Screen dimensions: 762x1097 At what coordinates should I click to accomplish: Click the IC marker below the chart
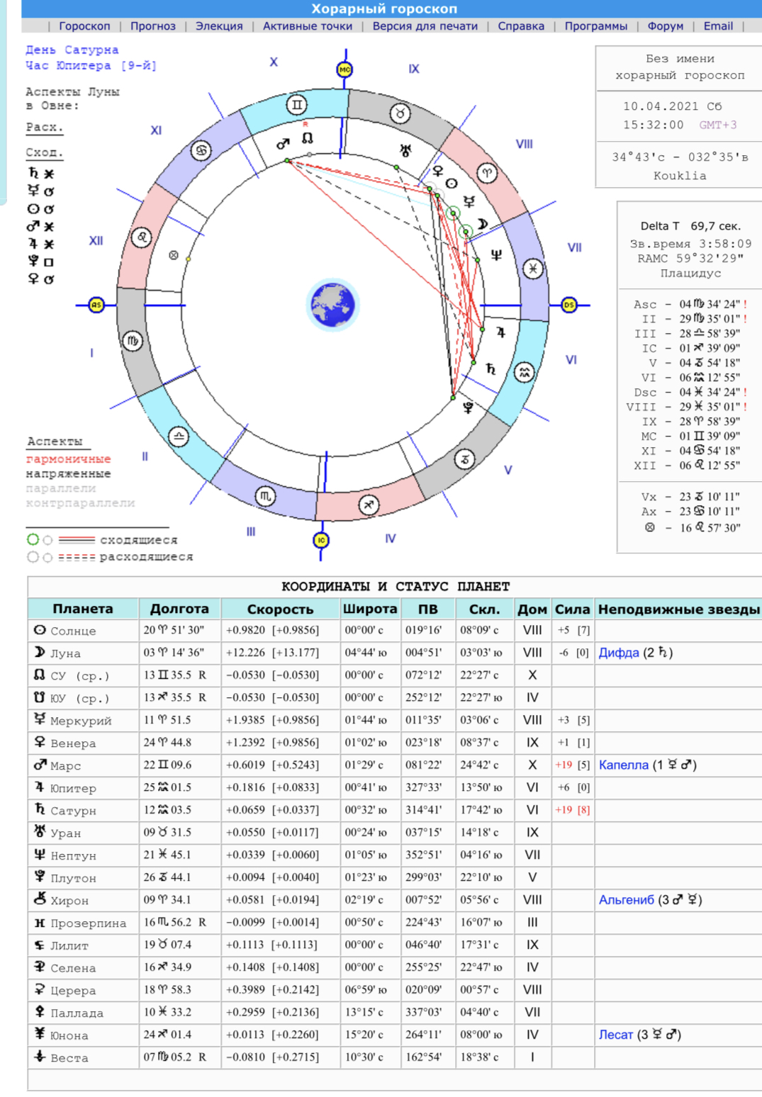point(321,540)
